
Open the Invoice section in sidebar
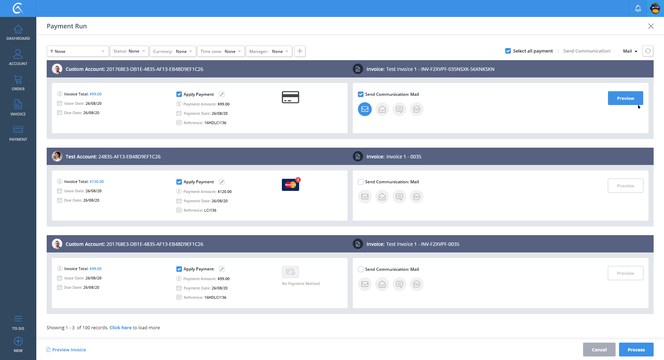point(18,108)
